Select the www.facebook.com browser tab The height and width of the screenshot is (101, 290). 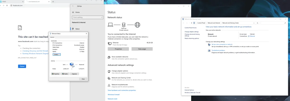[x=38, y=2]
